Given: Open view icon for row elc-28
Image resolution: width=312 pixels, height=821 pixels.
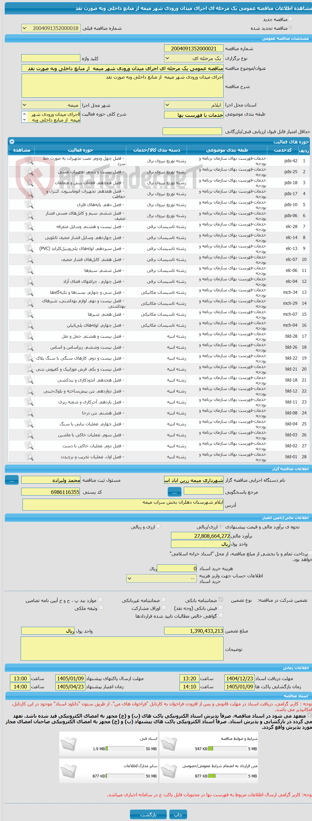Looking at the screenshot, I should coord(29,226).
